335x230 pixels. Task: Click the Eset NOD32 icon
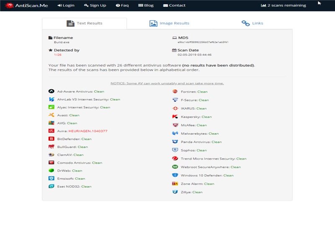pyautogui.click(x=51, y=186)
